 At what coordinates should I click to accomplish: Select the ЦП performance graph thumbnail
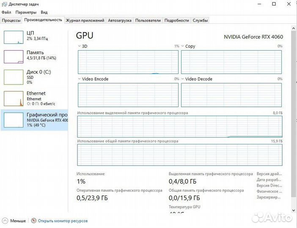14,37
